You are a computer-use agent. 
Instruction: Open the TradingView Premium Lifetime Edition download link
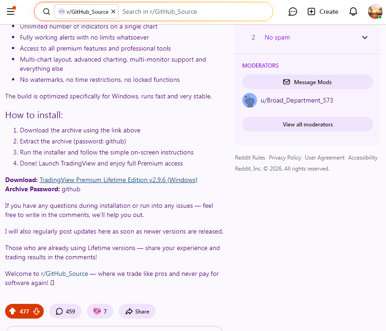click(118, 180)
